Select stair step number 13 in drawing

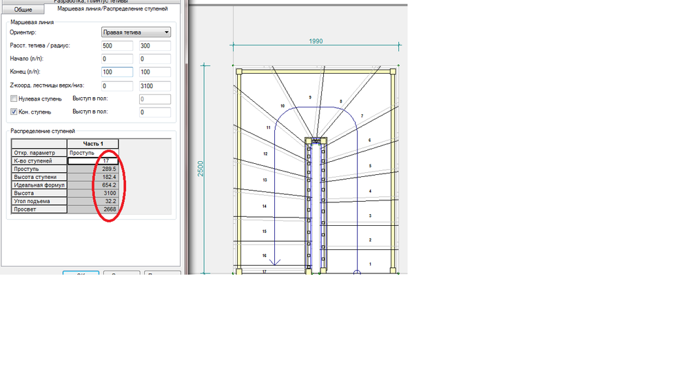click(265, 180)
